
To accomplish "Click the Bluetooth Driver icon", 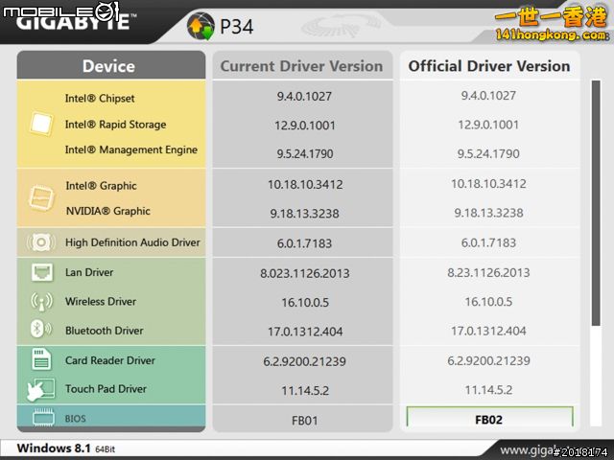I will pyautogui.click(x=40, y=329).
